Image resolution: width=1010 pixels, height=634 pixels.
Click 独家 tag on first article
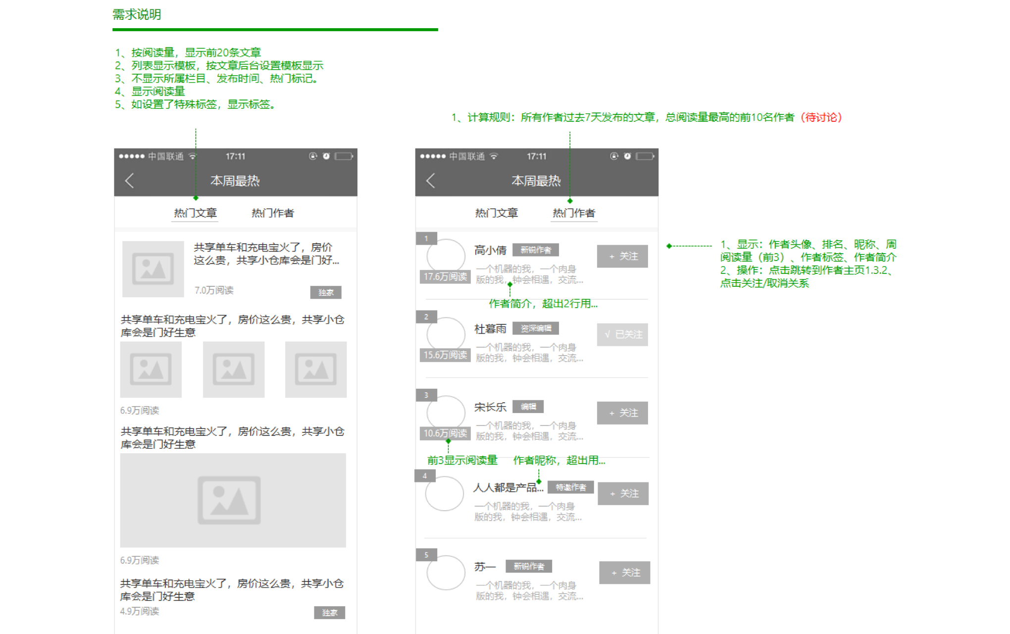tap(326, 292)
